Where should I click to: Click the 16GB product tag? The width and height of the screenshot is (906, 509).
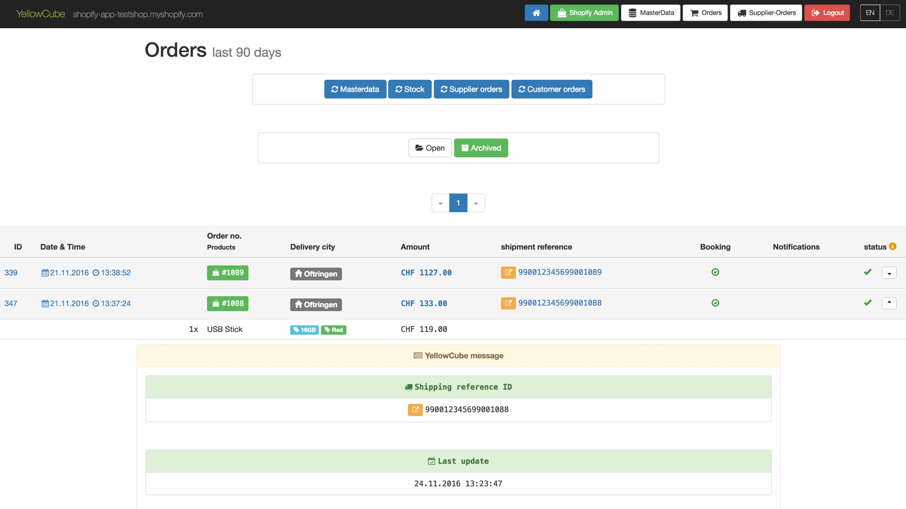pyautogui.click(x=304, y=330)
